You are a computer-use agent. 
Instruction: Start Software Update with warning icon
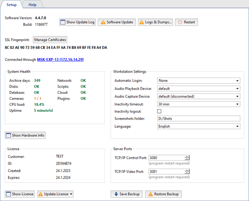click(117, 22)
